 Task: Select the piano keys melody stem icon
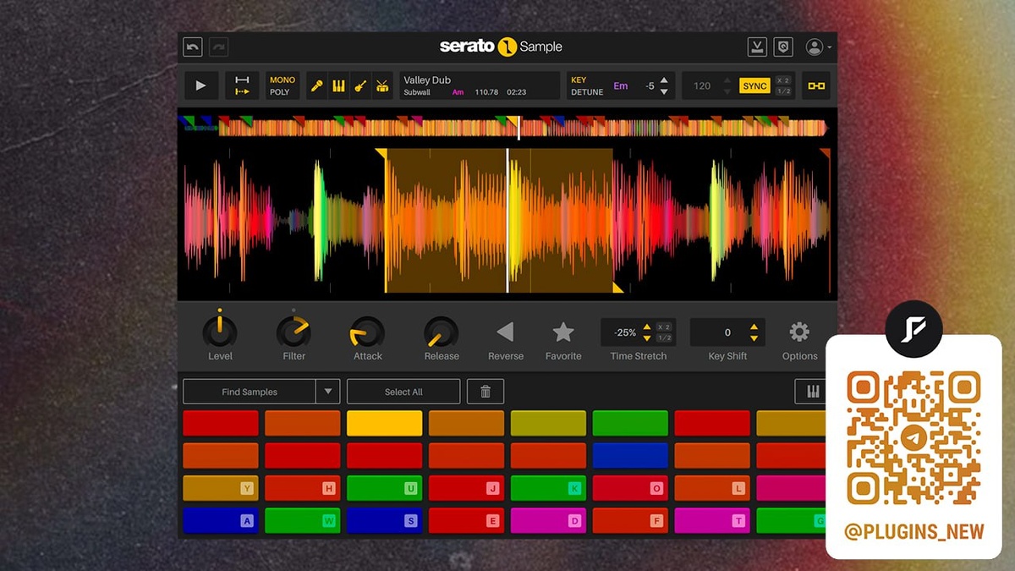click(x=338, y=85)
